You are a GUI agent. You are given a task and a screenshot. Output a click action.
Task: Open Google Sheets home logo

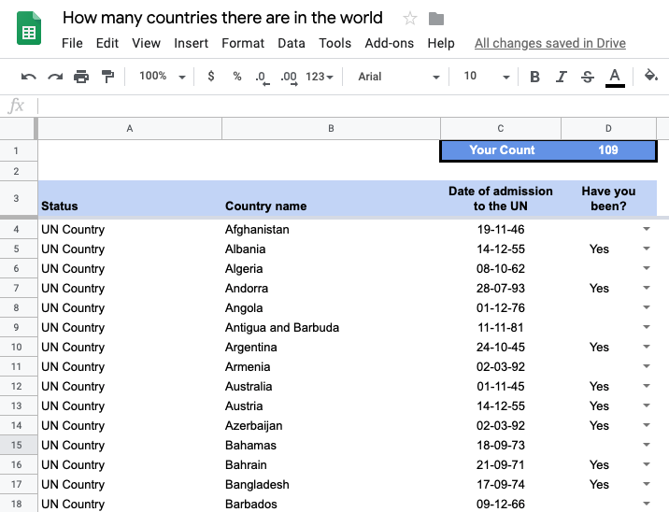(x=28, y=29)
